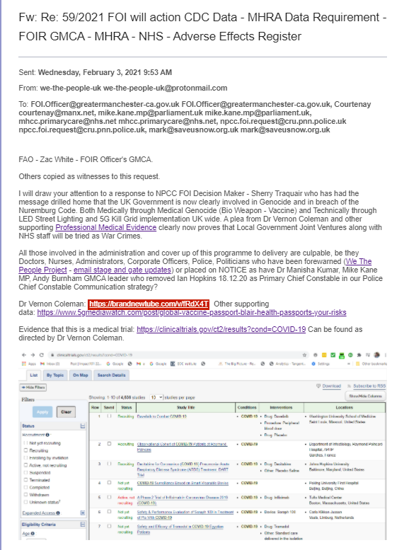The height and width of the screenshot is (550, 404).
Task: Open the studies per page dropdown
Action: [156, 397]
